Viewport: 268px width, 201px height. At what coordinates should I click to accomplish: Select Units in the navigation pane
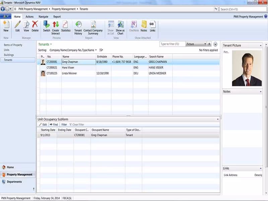(x=7, y=50)
